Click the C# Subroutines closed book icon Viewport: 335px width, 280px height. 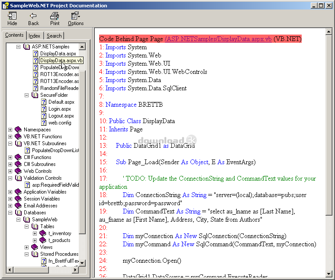[x=18, y=164]
